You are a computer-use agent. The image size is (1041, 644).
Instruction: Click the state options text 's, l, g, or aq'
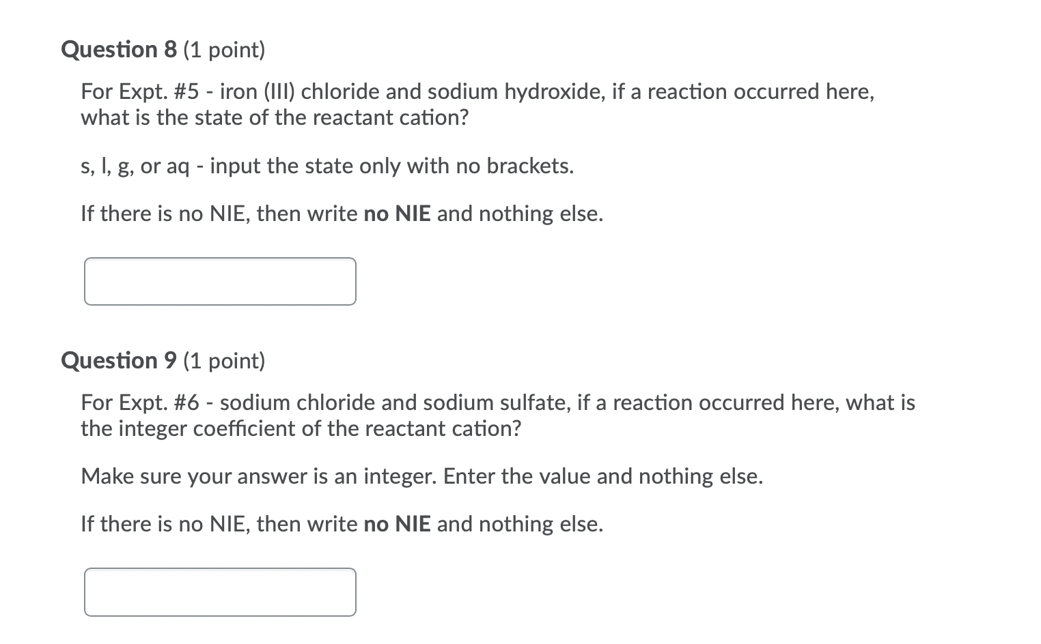coord(134,165)
